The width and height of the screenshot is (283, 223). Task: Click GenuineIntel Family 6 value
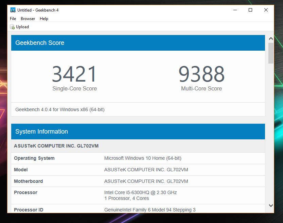150,210
